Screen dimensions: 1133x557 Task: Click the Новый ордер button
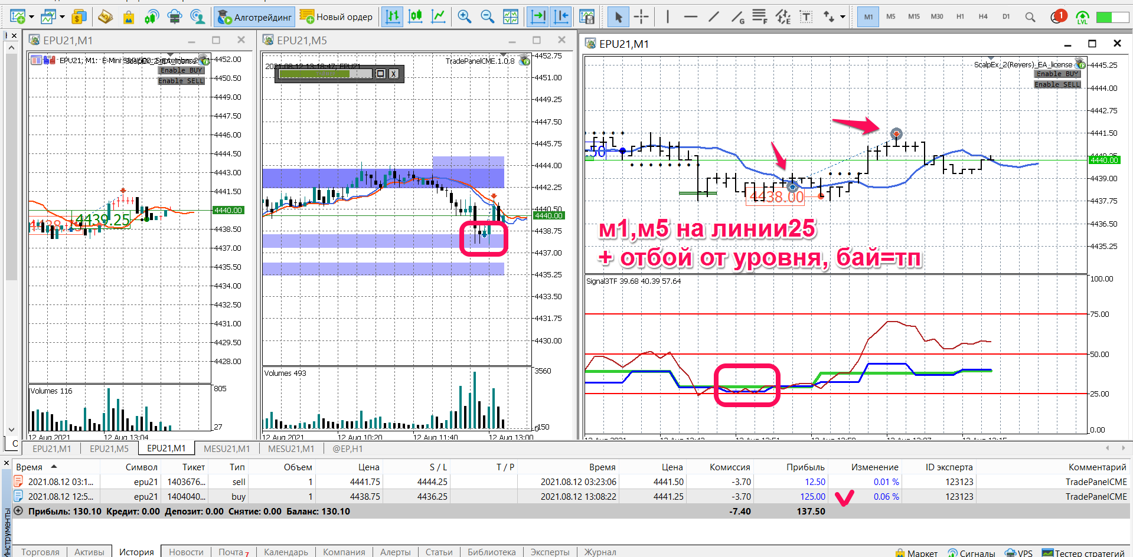336,17
